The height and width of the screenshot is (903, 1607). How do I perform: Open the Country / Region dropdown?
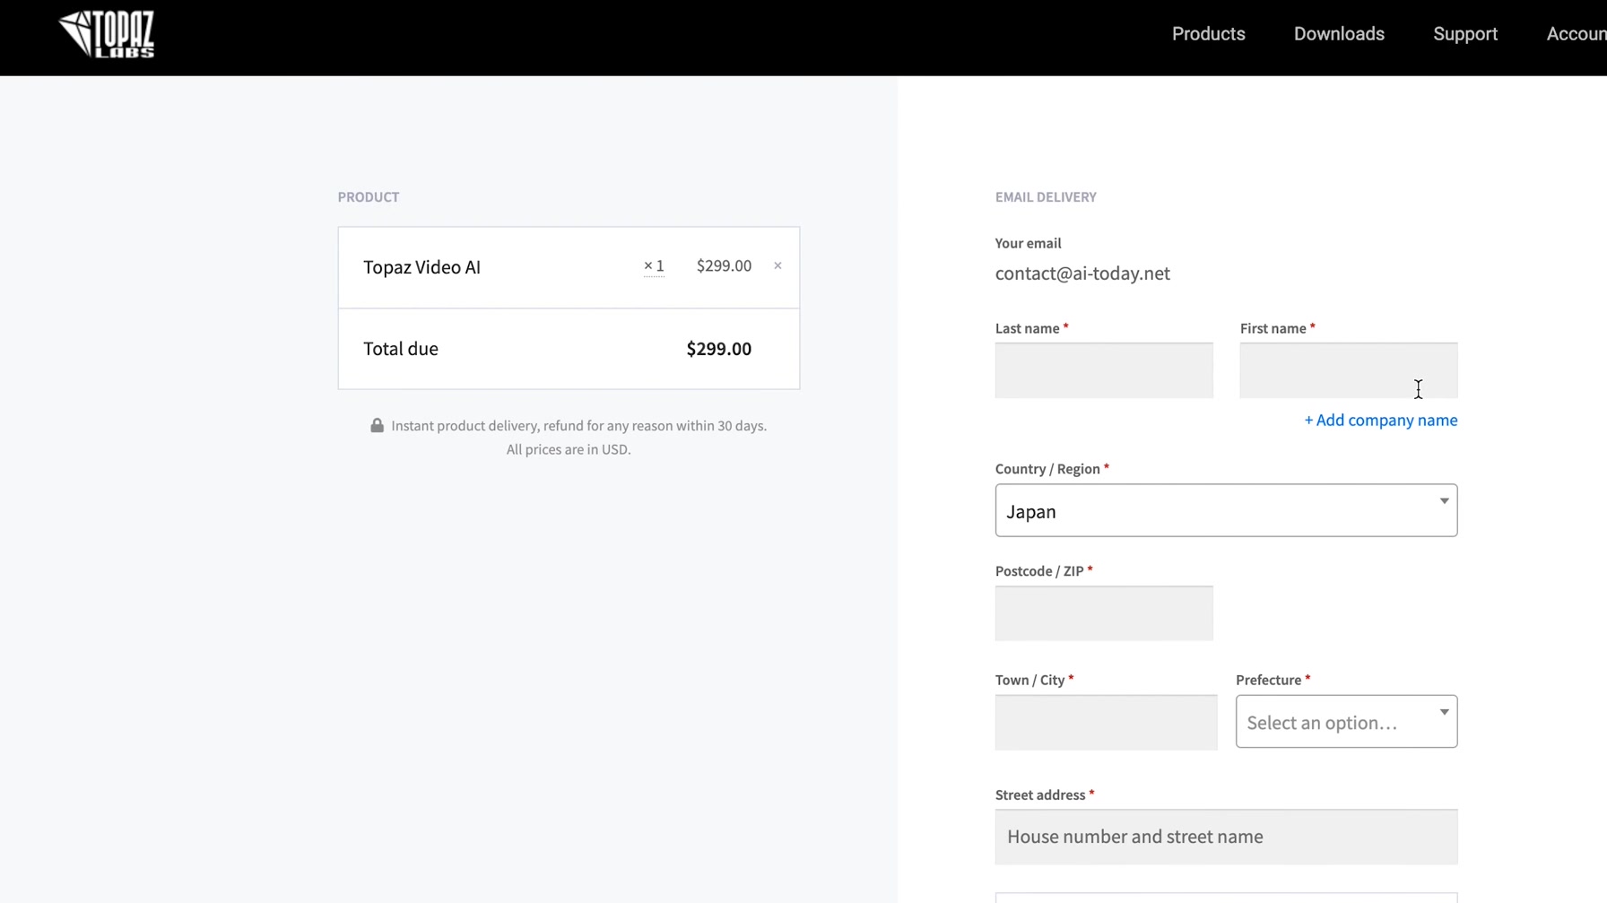point(1226,511)
